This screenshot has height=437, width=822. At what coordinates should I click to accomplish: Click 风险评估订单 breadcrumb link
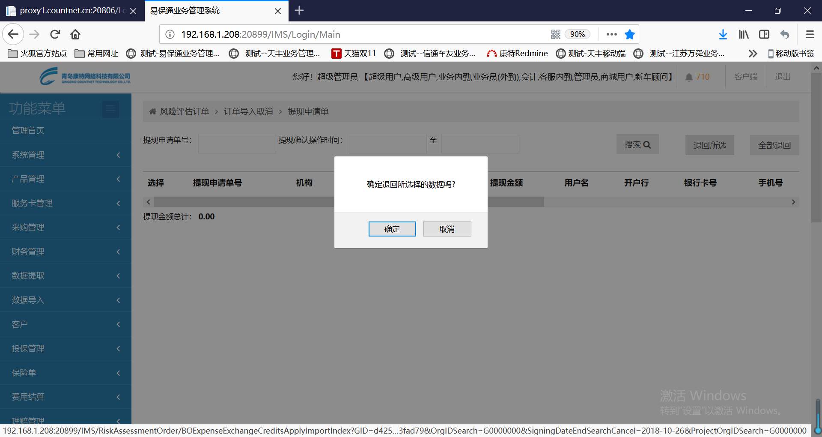[x=185, y=111]
